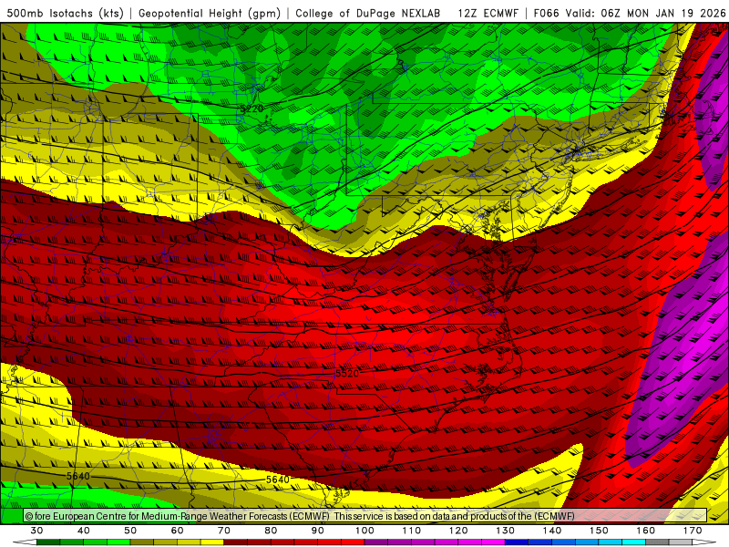Image resolution: width=729 pixels, height=547 pixels.
Task: Pick the gray swatch starting at 160 kts
Action: coord(657,542)
